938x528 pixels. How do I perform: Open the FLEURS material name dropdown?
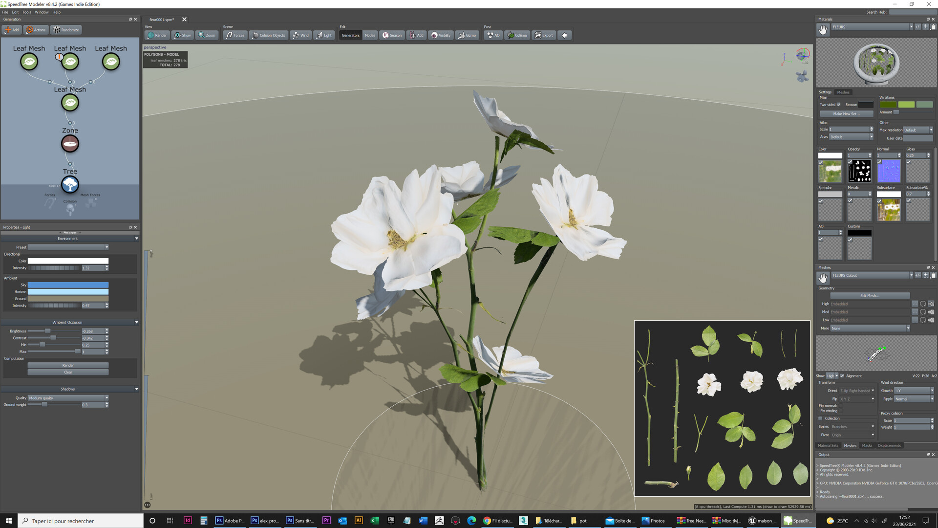point(911,27)
